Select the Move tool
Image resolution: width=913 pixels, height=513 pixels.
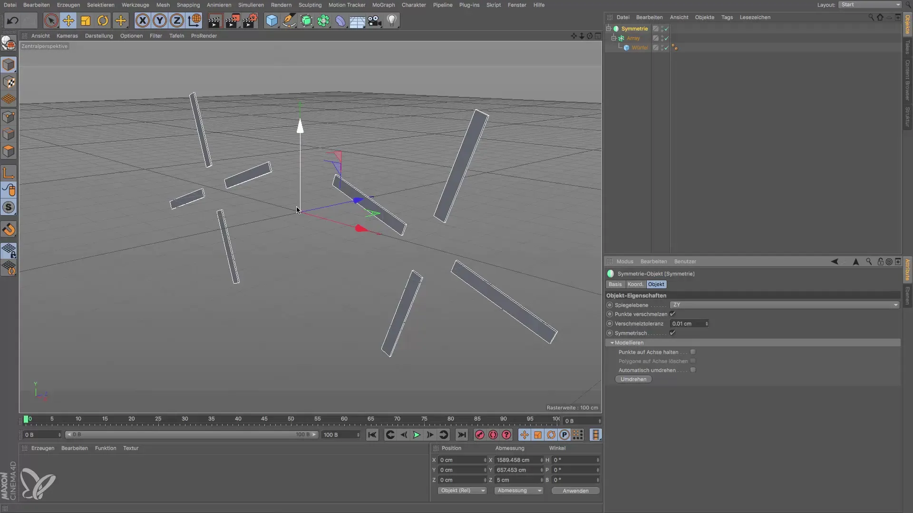click(x=68, y=21)
